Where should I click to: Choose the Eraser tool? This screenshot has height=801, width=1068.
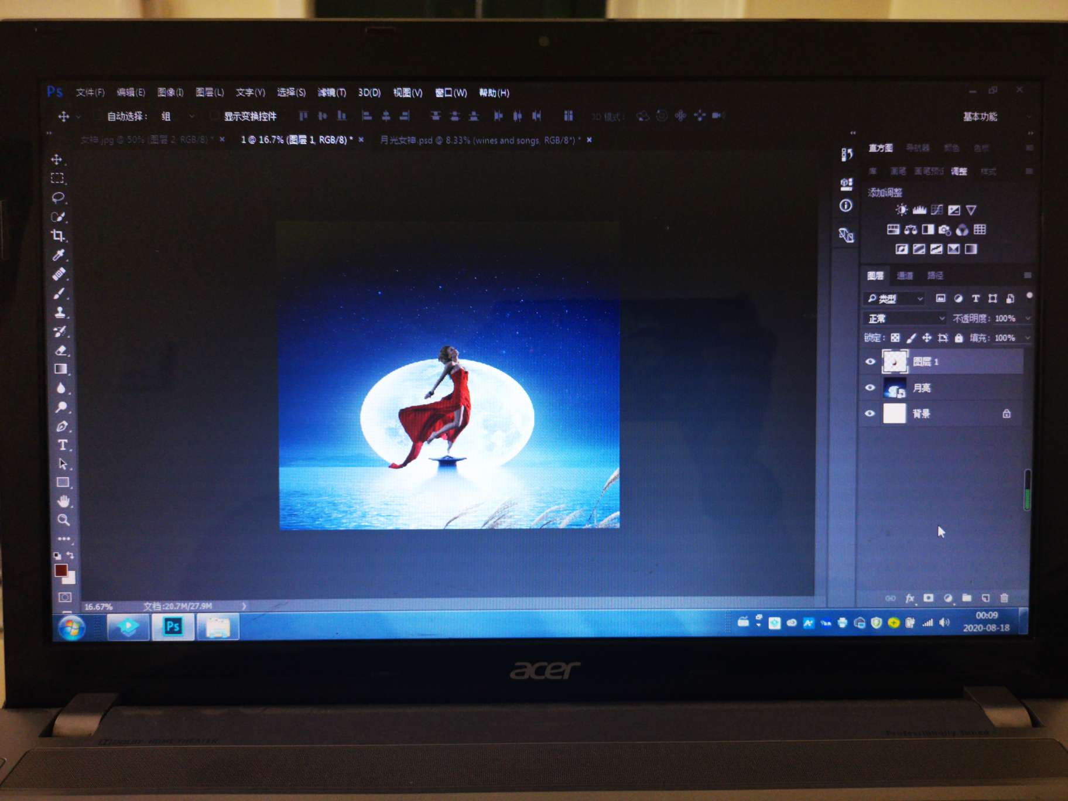(x=61, y=350)
